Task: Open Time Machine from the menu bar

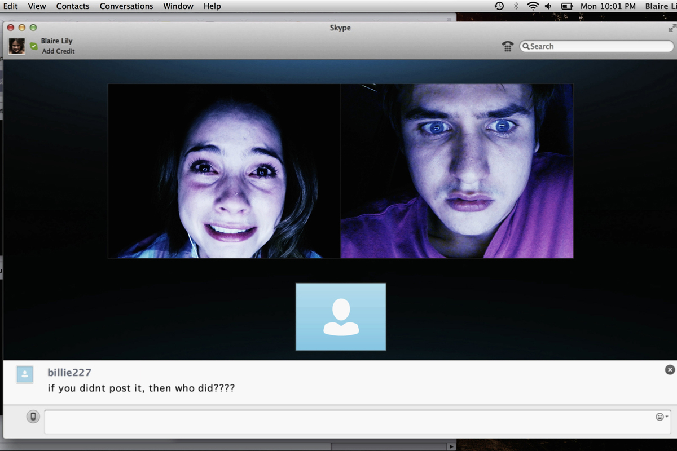Action: pos(499,6)
